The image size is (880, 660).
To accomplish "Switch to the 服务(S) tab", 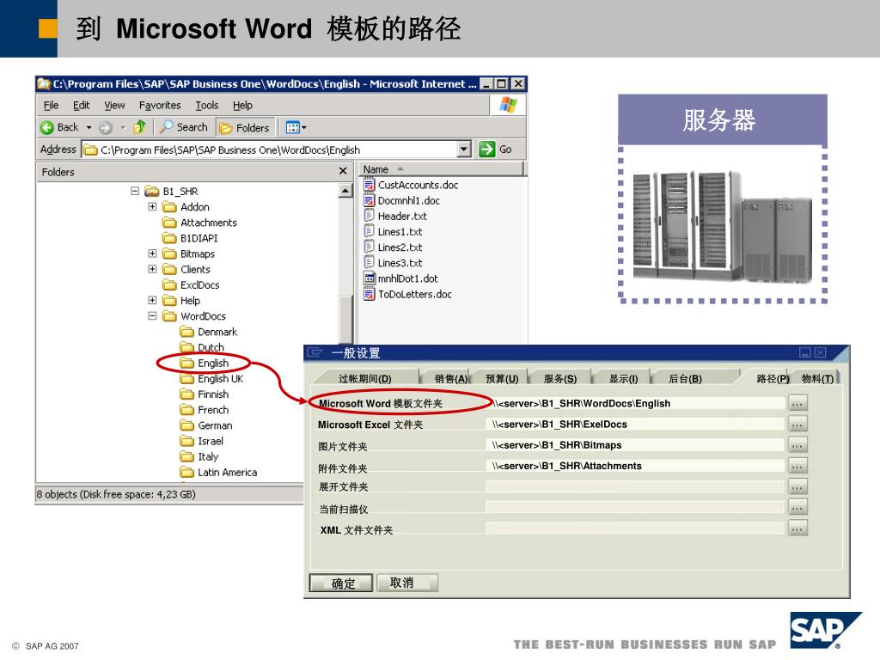I will point(560,379).
